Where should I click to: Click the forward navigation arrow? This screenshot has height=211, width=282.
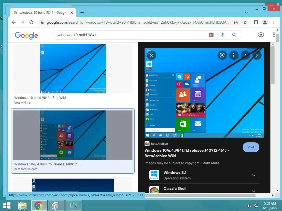pos(23,22)
